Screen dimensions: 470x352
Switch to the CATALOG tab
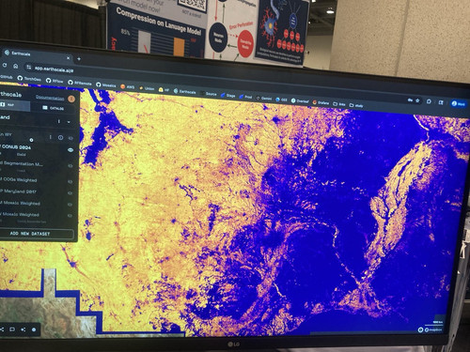[x=54, y=108]
